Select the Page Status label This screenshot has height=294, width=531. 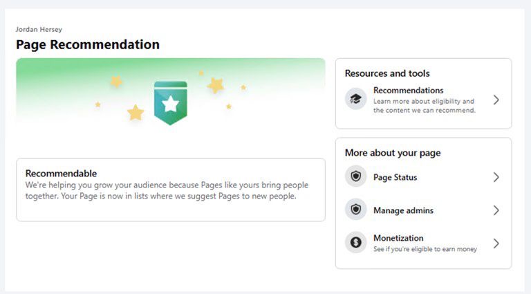[x=395, y=177]
